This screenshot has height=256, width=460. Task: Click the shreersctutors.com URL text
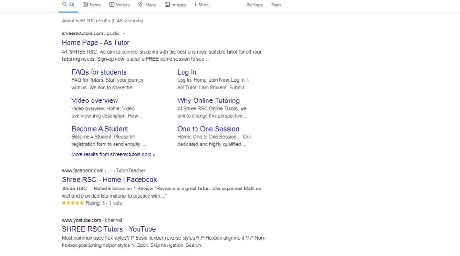pos(82,33)
